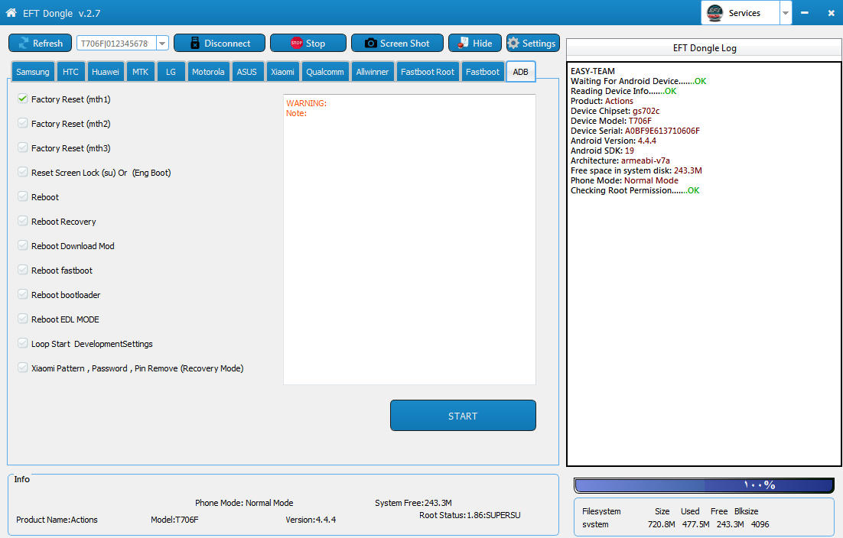Click the home icon in title bar
Screen dimensions: 843x538
tap(11, 12)
